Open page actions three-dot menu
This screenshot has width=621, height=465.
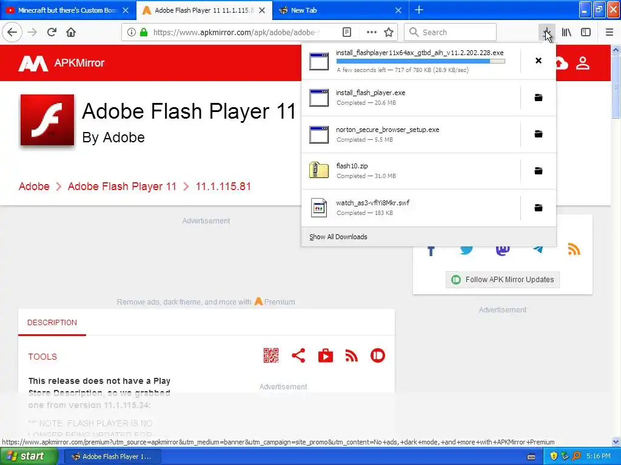pos(372,32)
